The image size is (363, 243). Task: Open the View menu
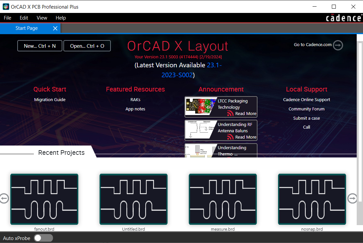(42, 18)
